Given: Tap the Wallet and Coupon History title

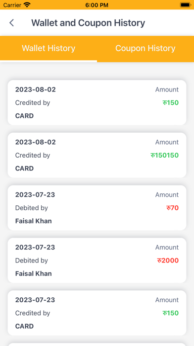Looking at the screenshot, I should pos(88,23).
